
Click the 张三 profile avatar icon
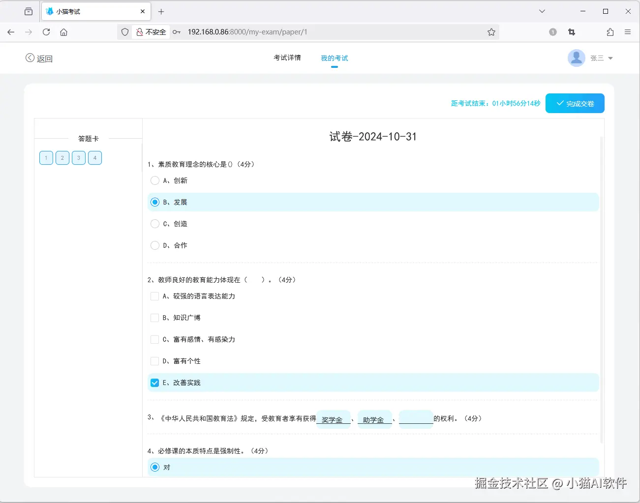(576, 58)
